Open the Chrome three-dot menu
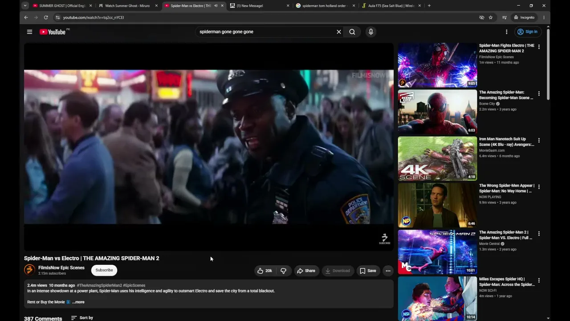 (544, 17)
